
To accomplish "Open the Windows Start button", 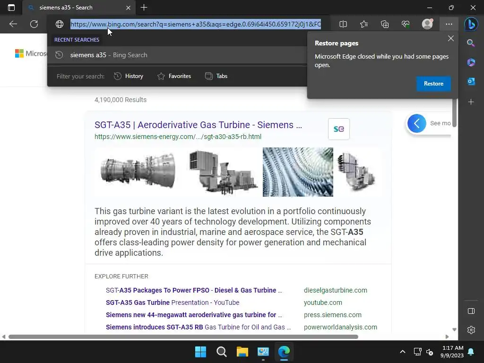I will click(x=200, y=352).
